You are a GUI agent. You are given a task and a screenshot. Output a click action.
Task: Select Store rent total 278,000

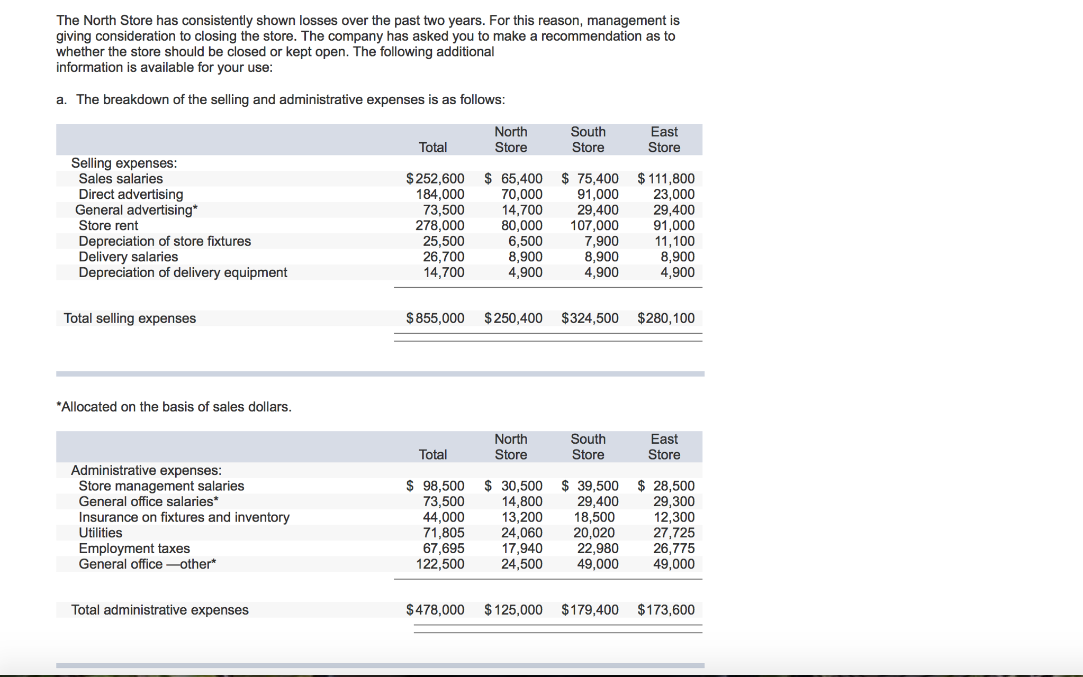click(x=440, y=226)
